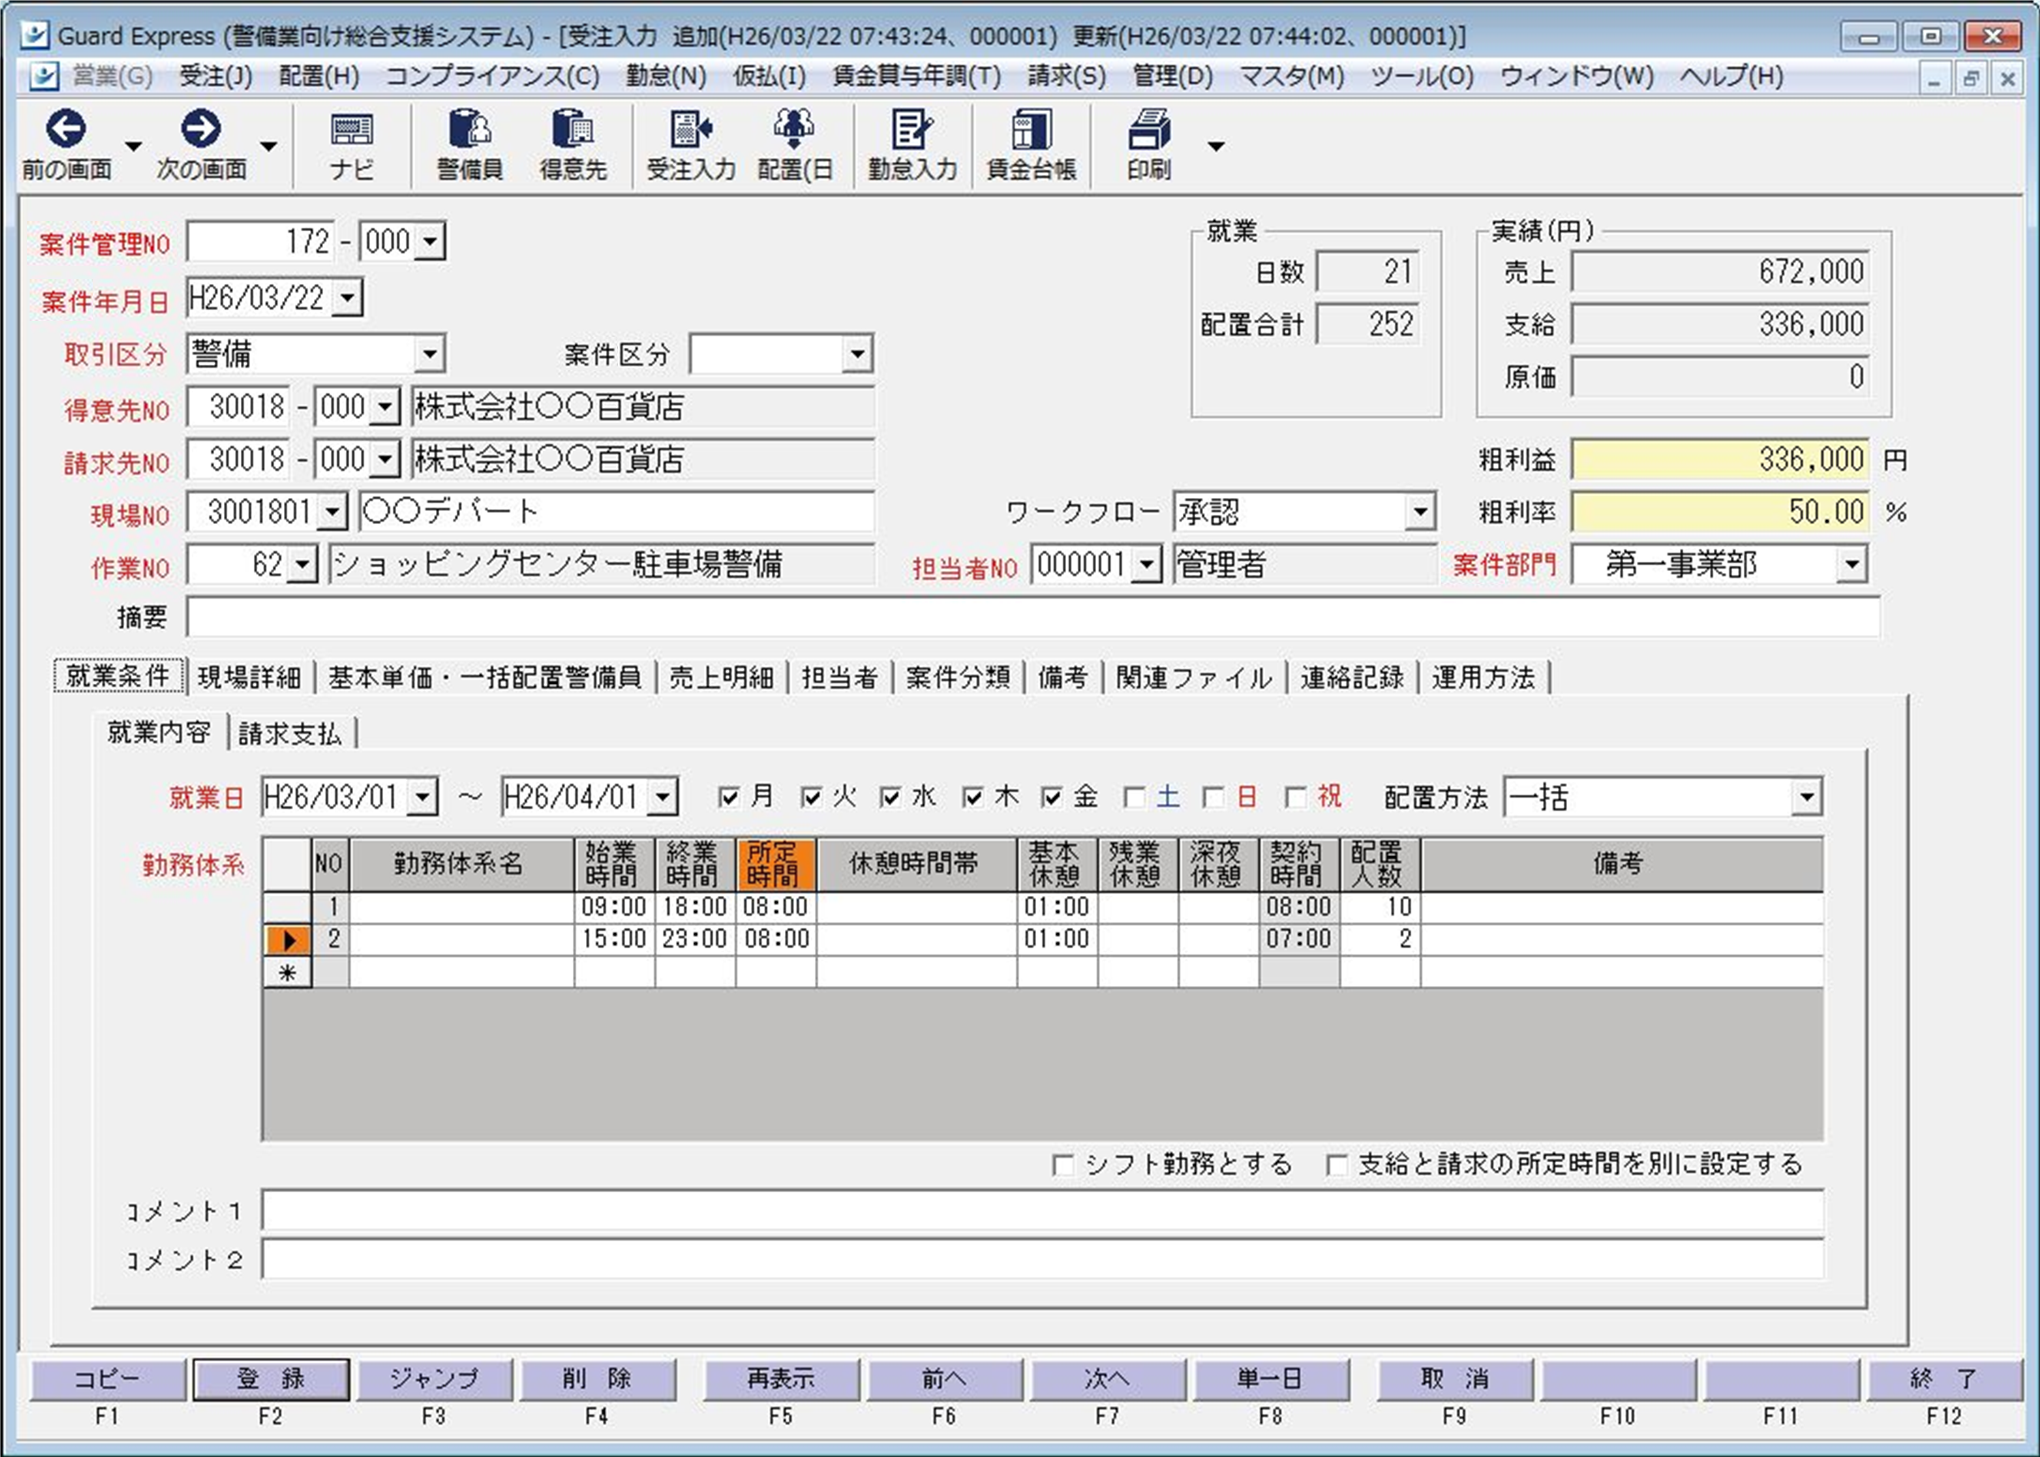
Task: Expand the 前の画面 history arrow
Action: (x=133, y=146)
